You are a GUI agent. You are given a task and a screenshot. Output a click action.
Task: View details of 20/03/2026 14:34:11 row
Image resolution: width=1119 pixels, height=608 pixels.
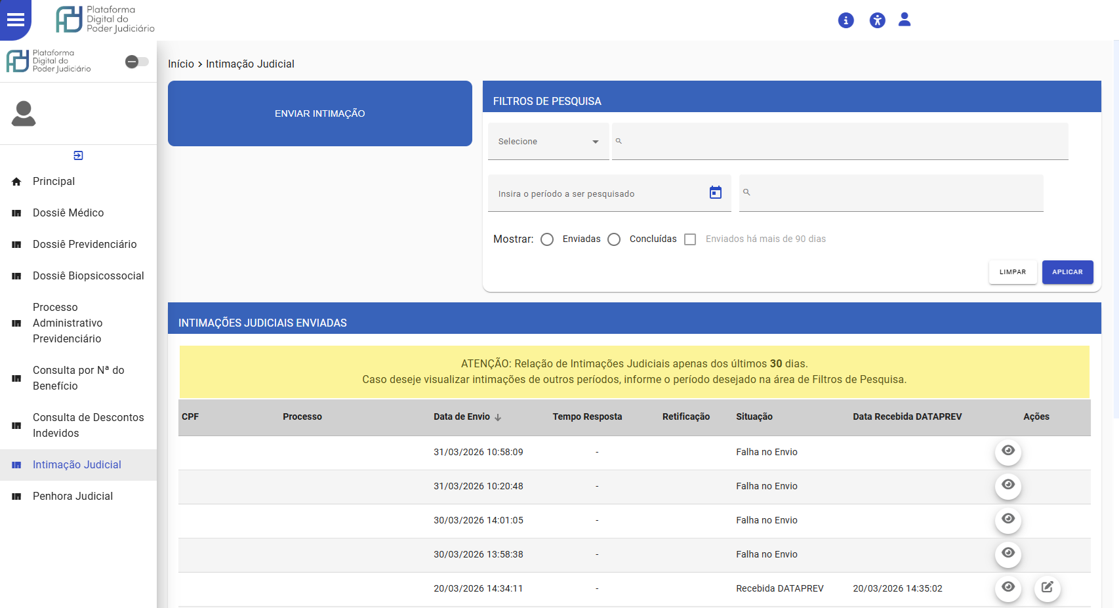pos(1008,588)
